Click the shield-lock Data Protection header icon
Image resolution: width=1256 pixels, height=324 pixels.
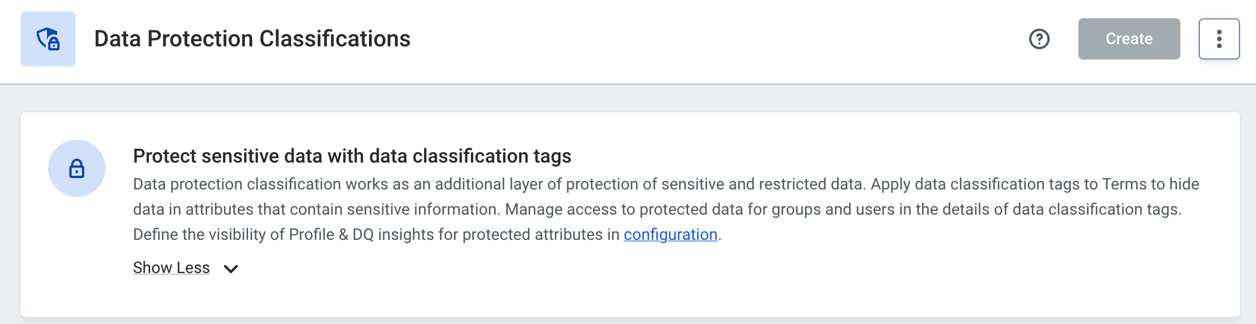48,39
